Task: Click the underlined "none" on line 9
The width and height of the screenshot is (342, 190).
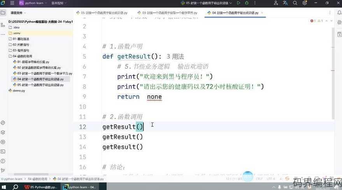Action: click(x=154, y=97)
